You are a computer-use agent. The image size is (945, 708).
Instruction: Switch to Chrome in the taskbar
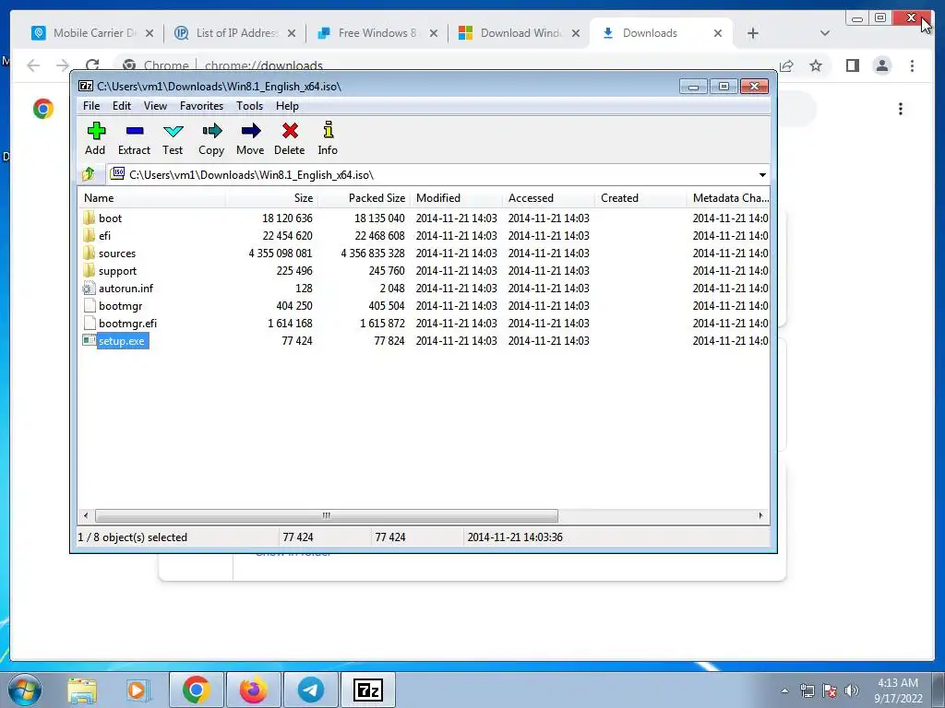[x=196, y=690]
